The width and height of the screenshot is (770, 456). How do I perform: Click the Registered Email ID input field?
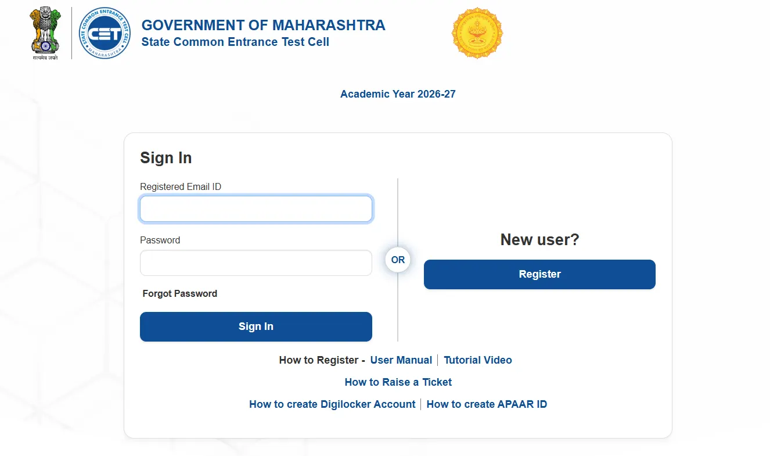256,209
